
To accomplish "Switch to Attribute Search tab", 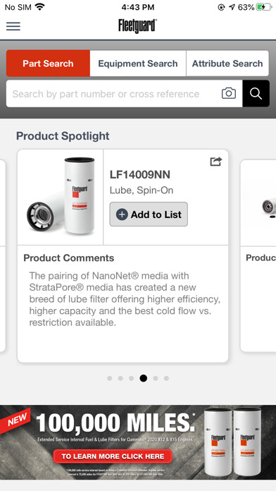I will point(227,63).
